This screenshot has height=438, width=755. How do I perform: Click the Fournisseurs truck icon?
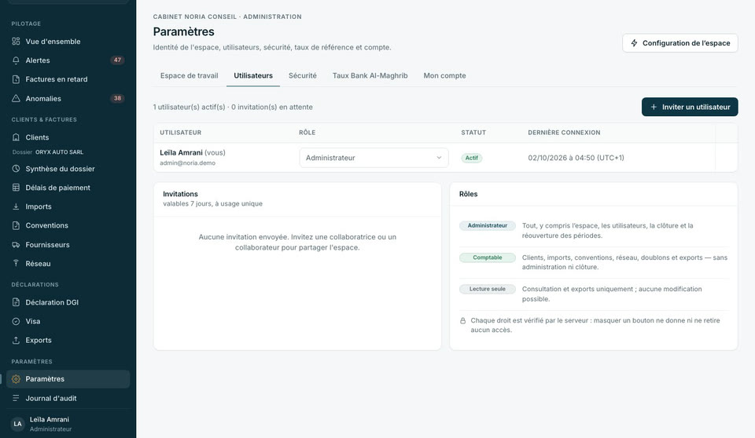16,245
